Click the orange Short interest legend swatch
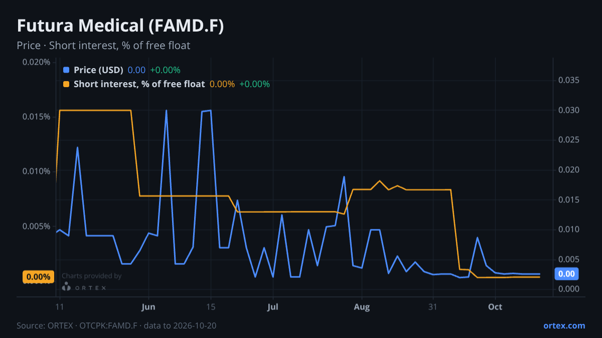 pos(66,84)
